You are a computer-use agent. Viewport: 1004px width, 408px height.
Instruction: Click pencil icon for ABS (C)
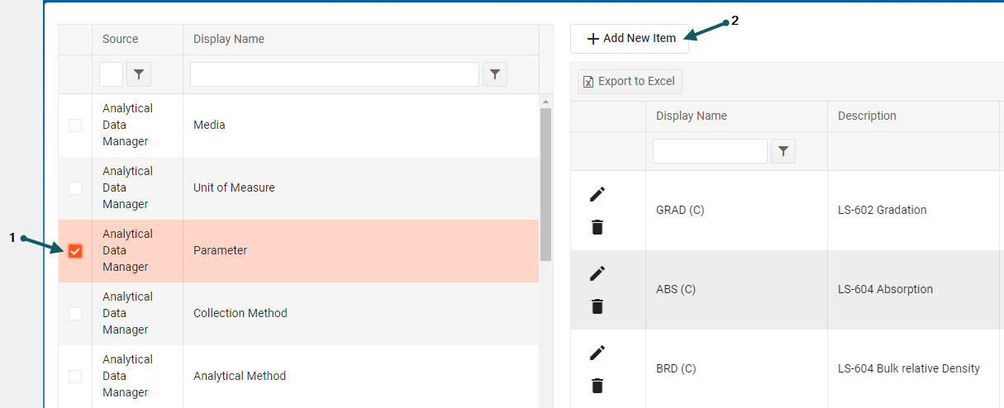click(x=597, y=273)
